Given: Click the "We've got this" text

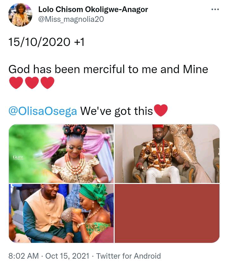Looking at the screenshot, I should [116, 111].
